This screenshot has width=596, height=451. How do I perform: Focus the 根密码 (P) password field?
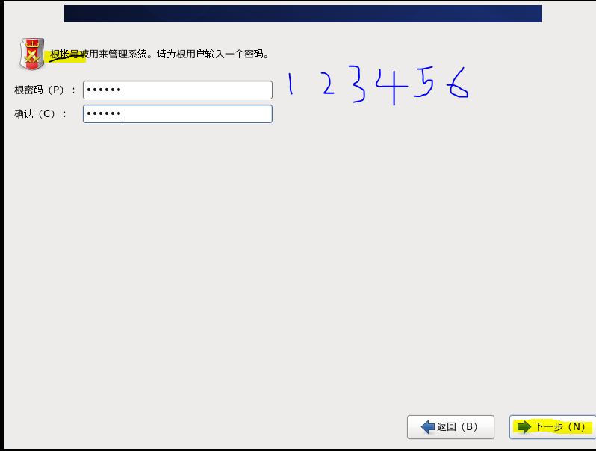coord(178,90)
